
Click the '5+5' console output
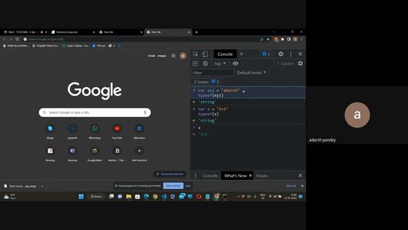click(204, 134)
